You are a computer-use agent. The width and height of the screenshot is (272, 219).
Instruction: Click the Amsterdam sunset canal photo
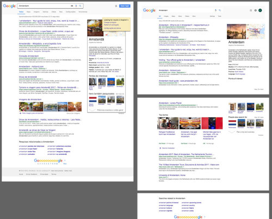coord(236,32)
